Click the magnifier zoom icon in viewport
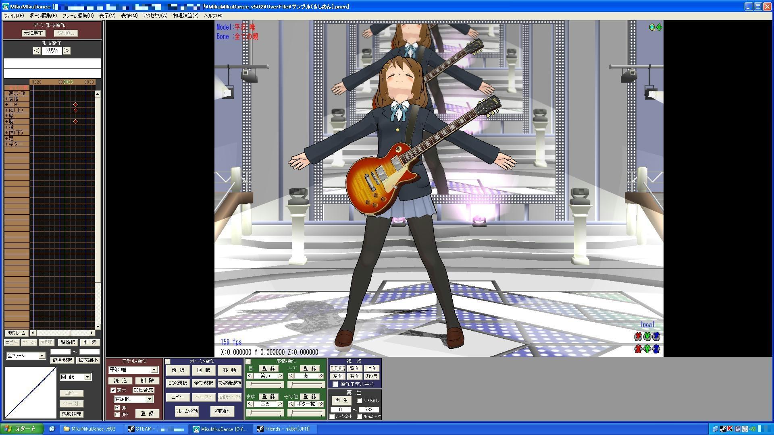This screenshot has height=435, width=774. point(652,27)
